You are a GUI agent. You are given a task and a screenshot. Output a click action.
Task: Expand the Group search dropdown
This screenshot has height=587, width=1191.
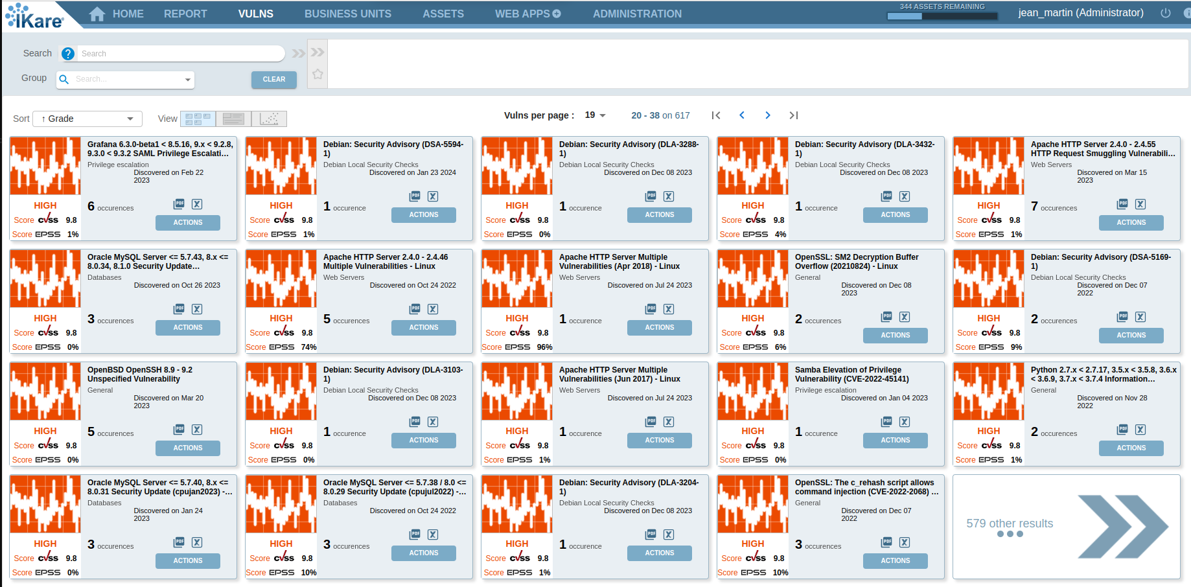pos(187,79)
